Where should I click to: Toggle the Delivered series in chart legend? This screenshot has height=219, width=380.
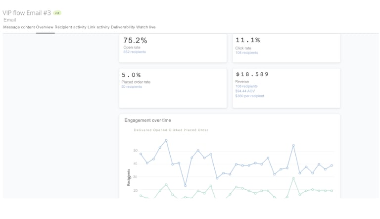(x=143, y=130)
